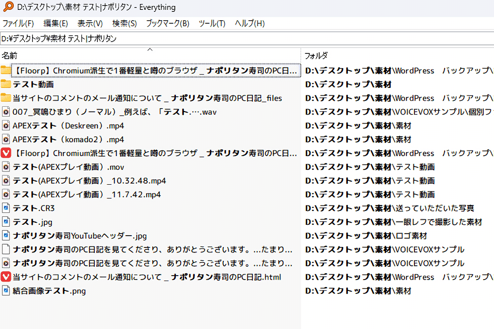Select 当サイトのコメント _files folder name
The width and height of the screenshot is (494, 329).
[147, 98]
